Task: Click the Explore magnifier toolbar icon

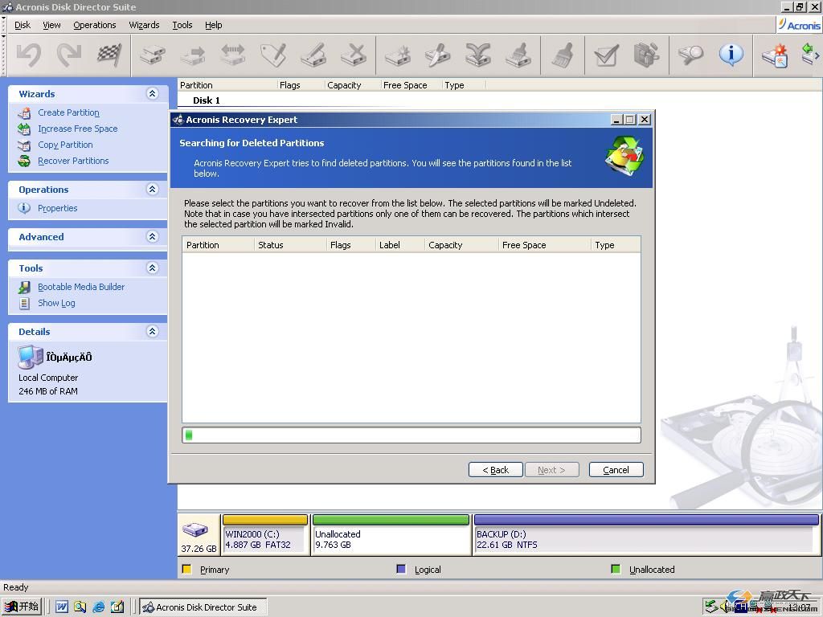Action: [690, 55]
